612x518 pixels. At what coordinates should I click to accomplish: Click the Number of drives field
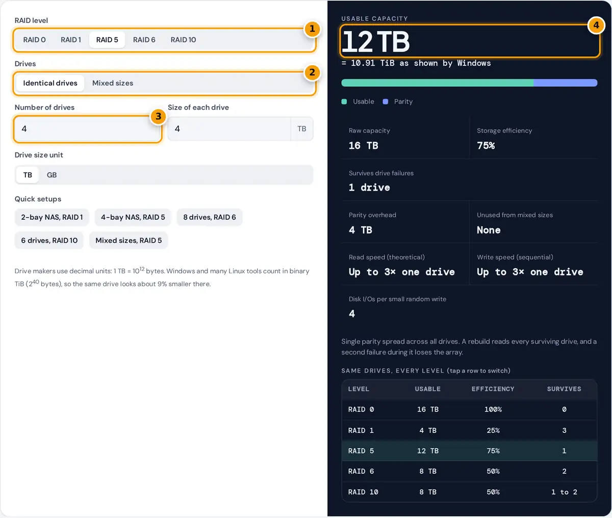[x=87, y=129]
